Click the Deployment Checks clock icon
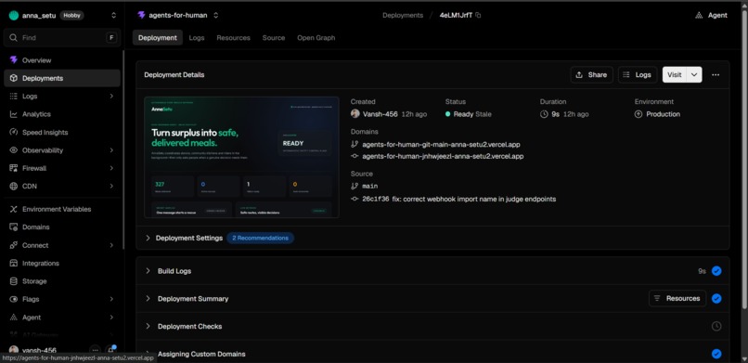 tap(716, 326)
